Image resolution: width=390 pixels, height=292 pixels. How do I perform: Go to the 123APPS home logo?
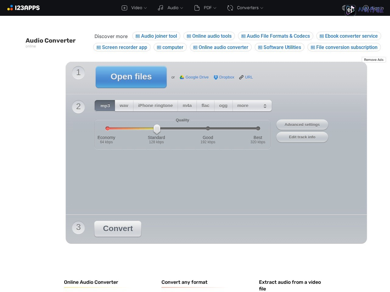tap(23, 8)
